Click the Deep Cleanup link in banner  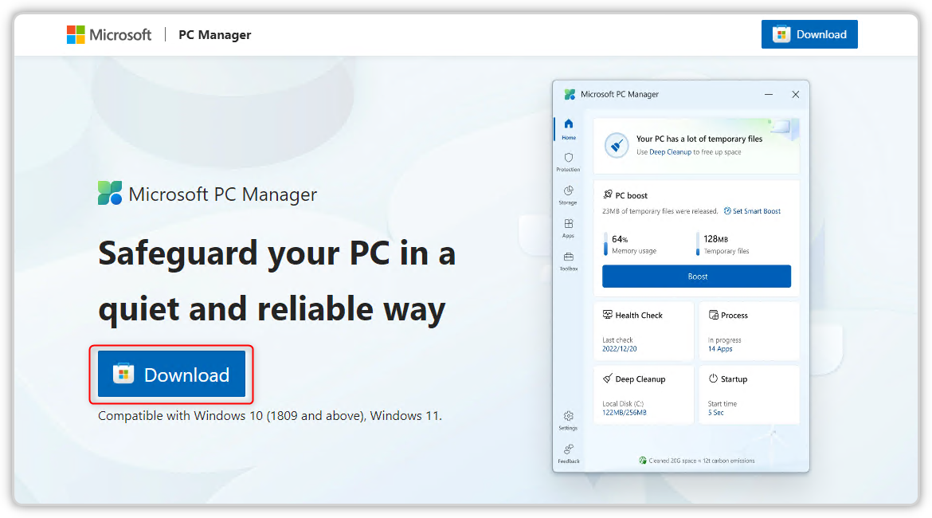click(x=670, y=152)
